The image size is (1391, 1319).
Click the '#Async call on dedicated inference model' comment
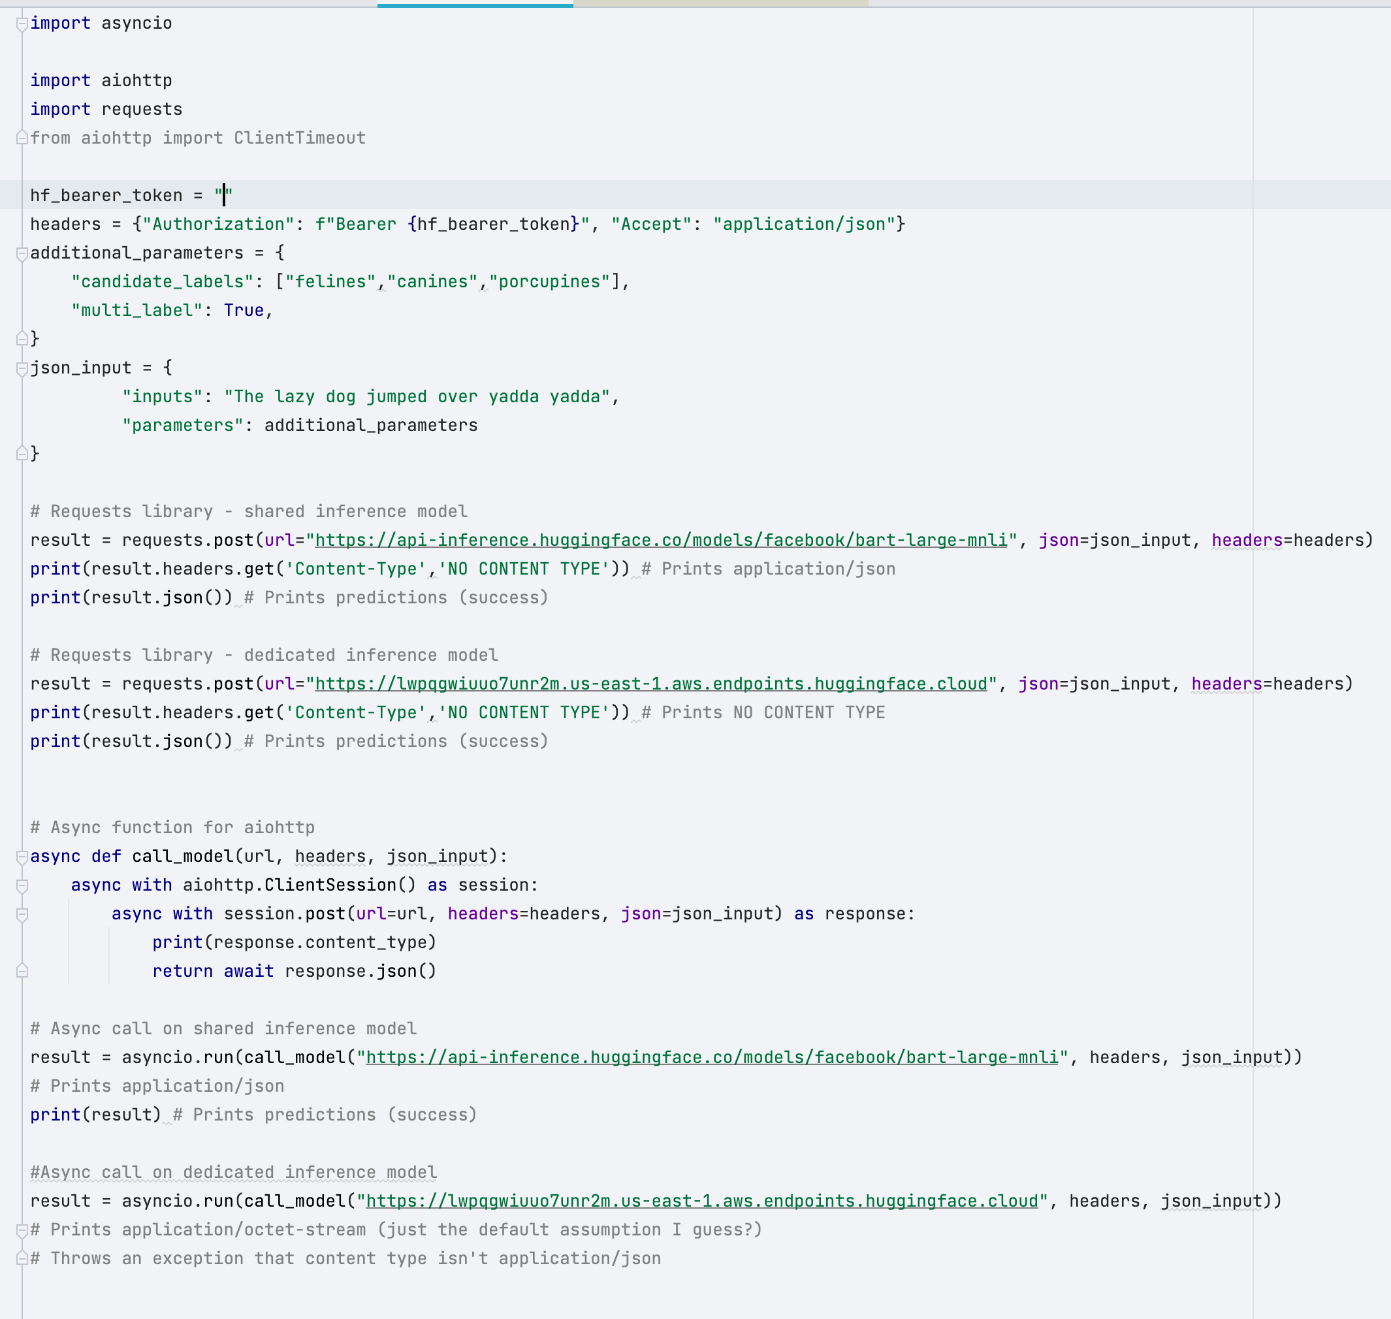[x=232, y=1172]
